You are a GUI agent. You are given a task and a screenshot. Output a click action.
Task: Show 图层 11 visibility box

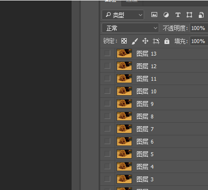click(x=107, y=78)
